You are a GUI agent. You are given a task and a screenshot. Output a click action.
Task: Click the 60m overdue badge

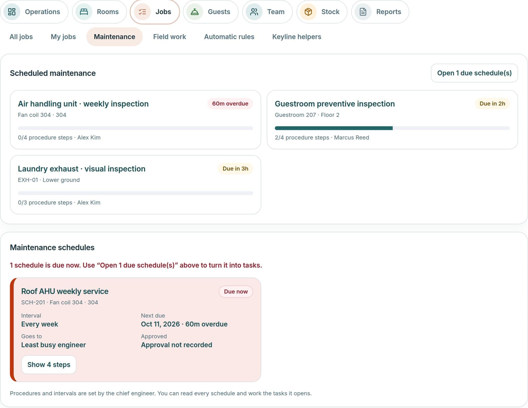230,103
